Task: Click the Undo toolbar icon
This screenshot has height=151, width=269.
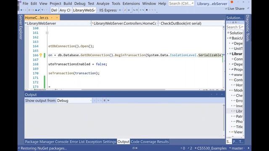Action: point(42,10)
